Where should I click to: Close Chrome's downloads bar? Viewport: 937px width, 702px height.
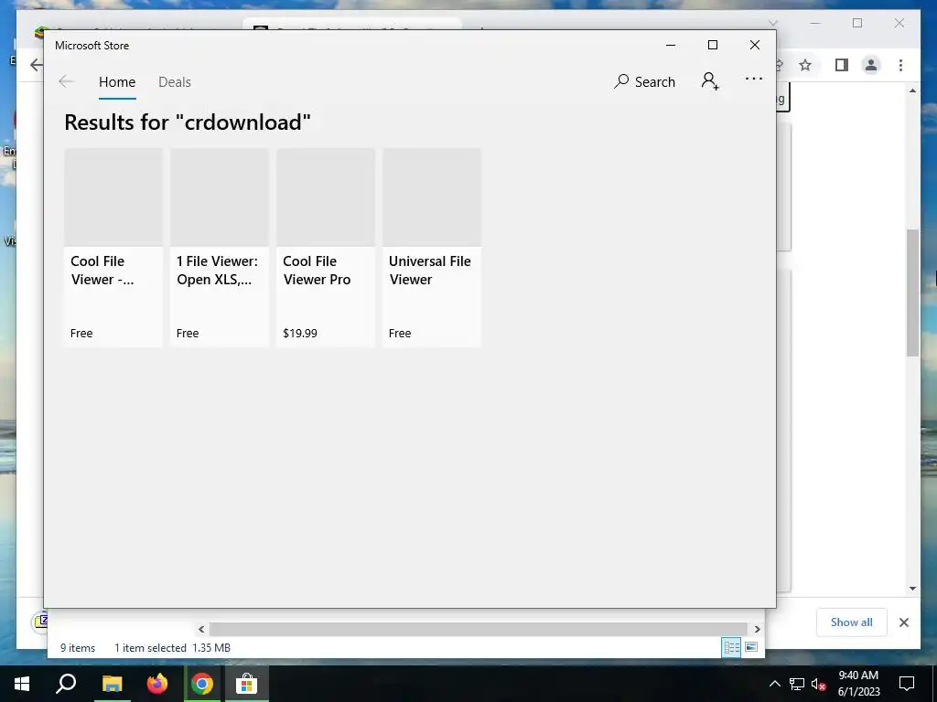[904, 622]
